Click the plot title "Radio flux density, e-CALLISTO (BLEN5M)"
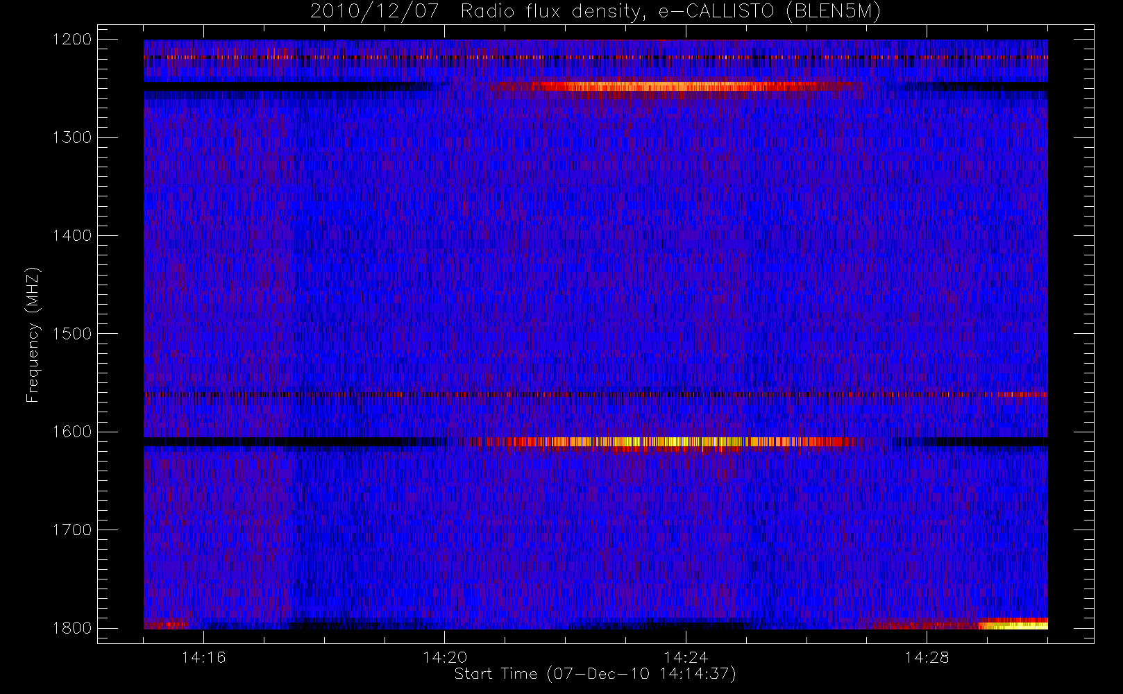1123x694 pixels. point(670,12)
